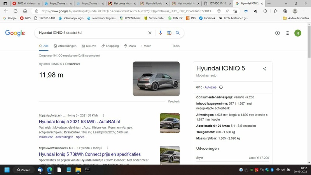Open the Slimmemeter bookmark
311x175 pixels.
tap(154, 18)
